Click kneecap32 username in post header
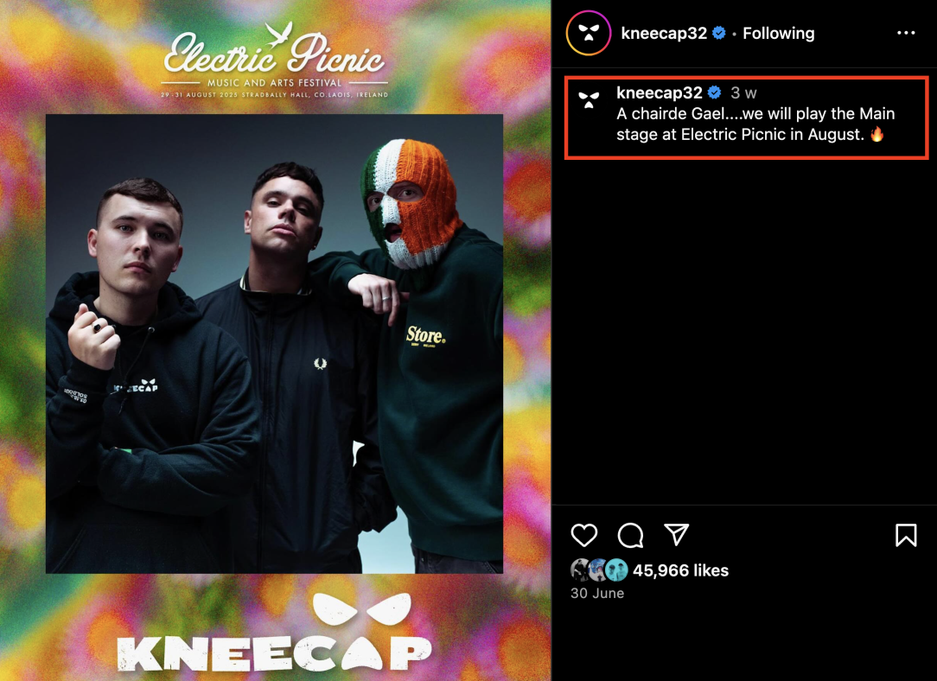 (664, 33)
